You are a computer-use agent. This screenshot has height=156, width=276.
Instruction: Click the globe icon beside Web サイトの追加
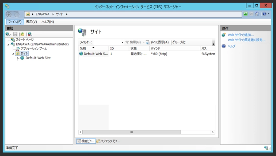[224, 35]
